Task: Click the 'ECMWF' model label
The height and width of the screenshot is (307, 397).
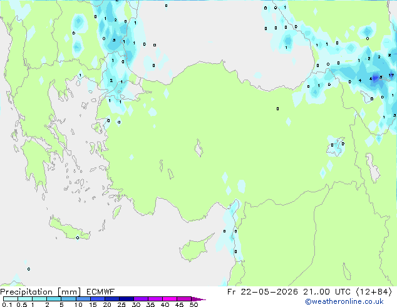Action: point(101,292)
